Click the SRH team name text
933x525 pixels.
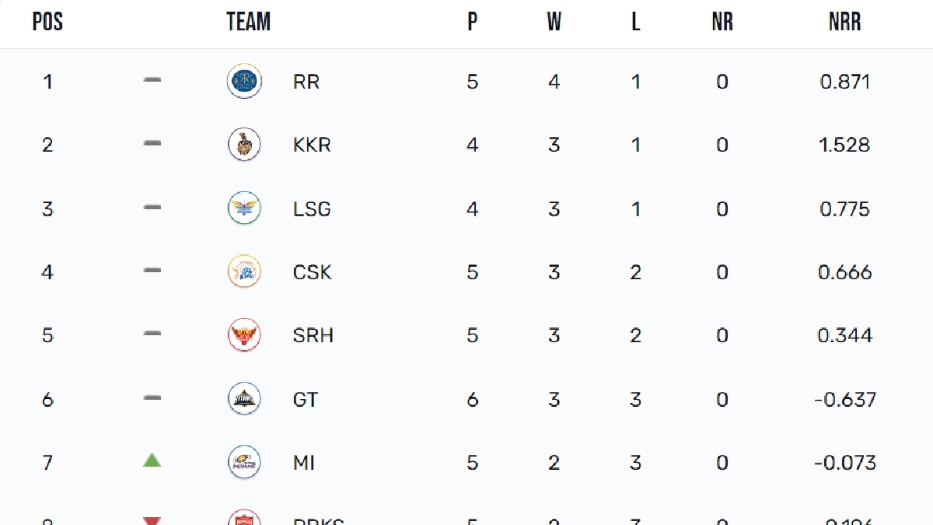[313, 336]
